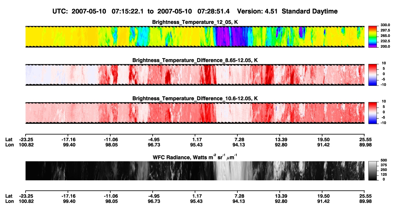
Task: Click Lat 25.55 on axis above WFC Radiance
Action: (365, 139)
